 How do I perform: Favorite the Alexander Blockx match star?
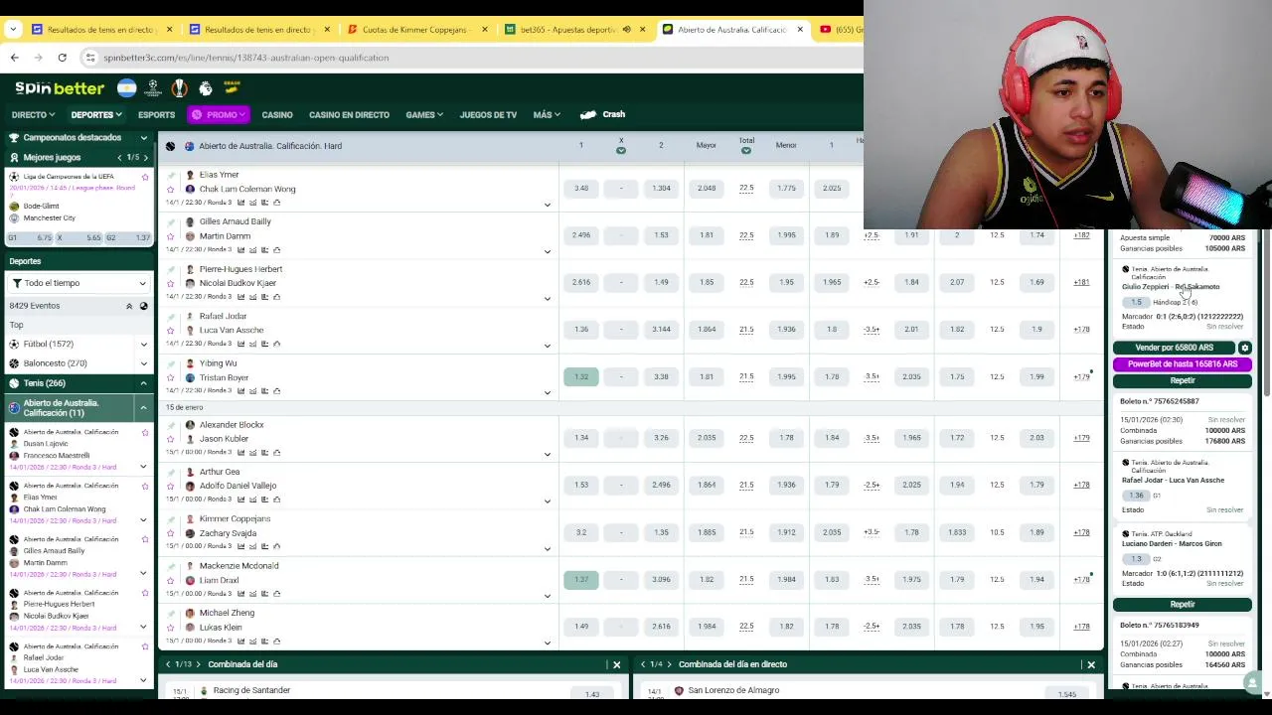coord(171,439)
